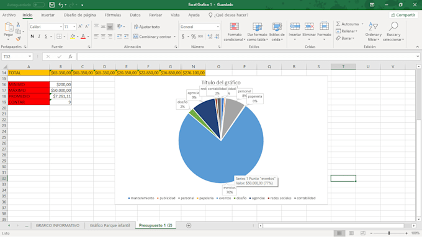This screenshot has height=237, width=422.
Task: Apply percent style
Action: [194, 37]
